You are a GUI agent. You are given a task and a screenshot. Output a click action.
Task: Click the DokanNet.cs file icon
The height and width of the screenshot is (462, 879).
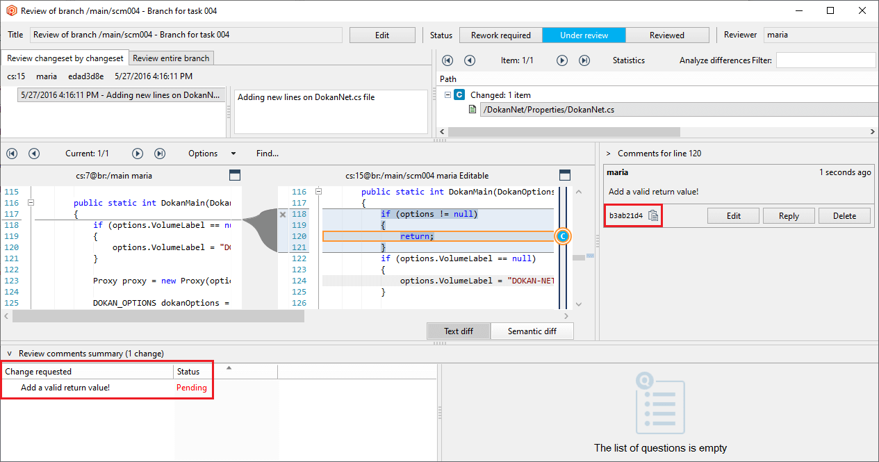click(x=473, y=109)
